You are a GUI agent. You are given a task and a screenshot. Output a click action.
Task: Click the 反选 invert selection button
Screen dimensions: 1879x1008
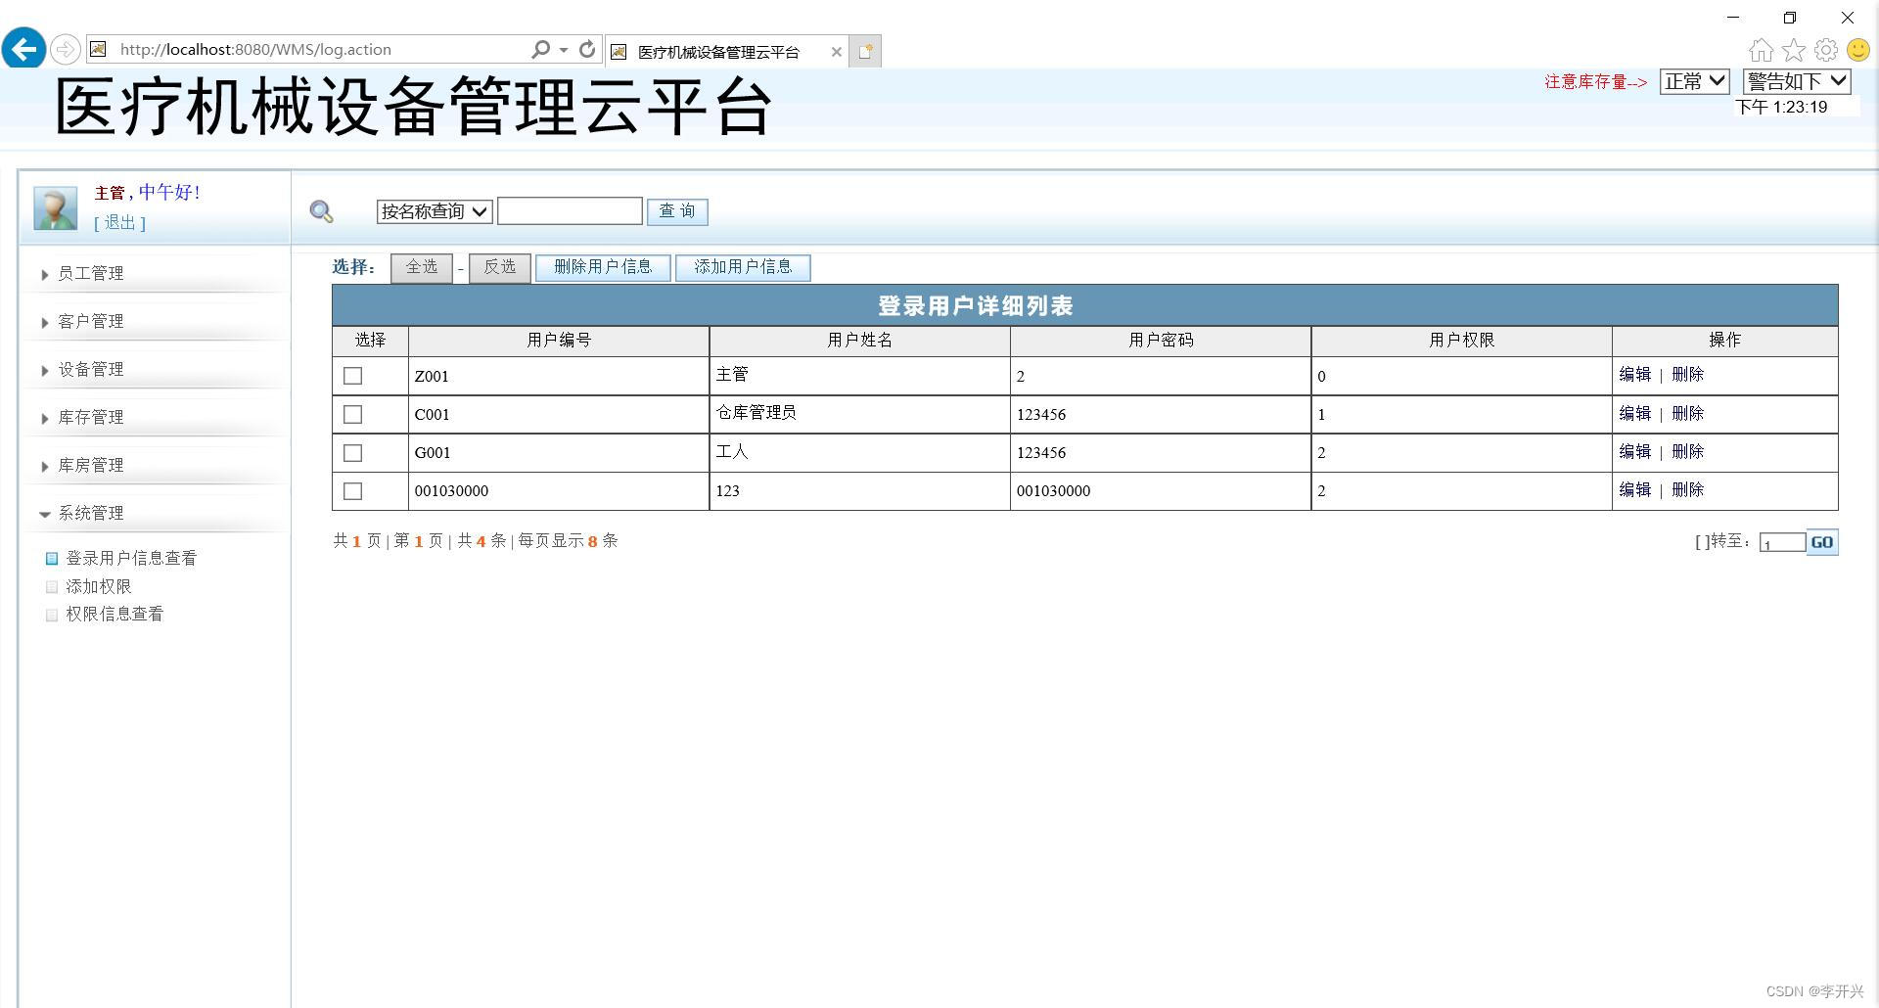pos(500,267)
